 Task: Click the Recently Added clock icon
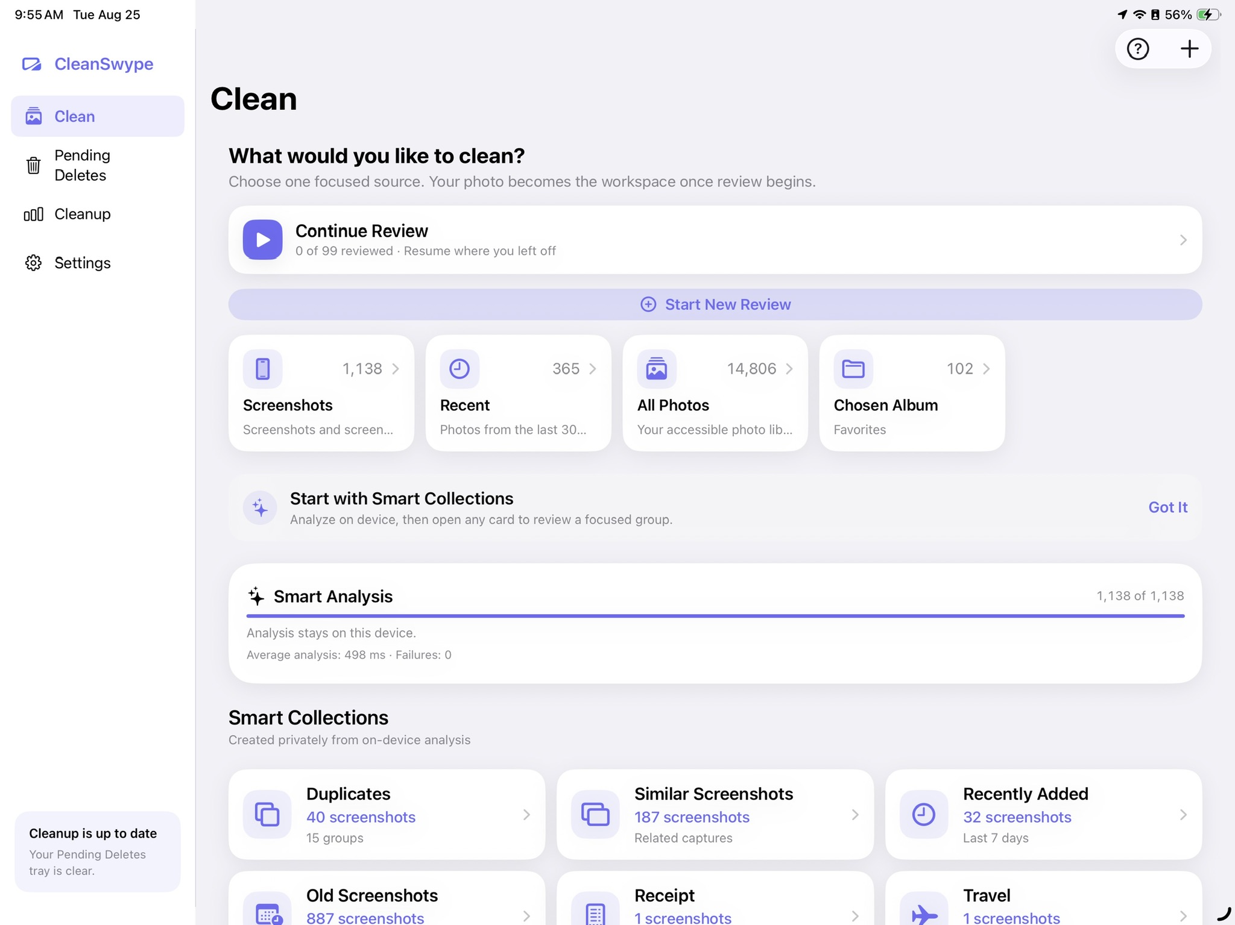point(923,814)
